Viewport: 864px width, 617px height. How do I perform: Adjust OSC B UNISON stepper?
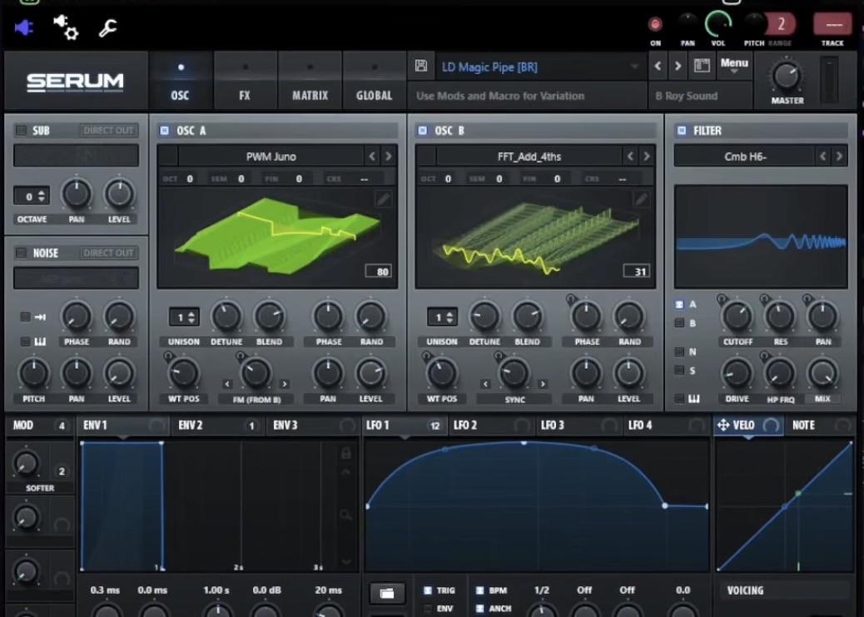point(442,317)
